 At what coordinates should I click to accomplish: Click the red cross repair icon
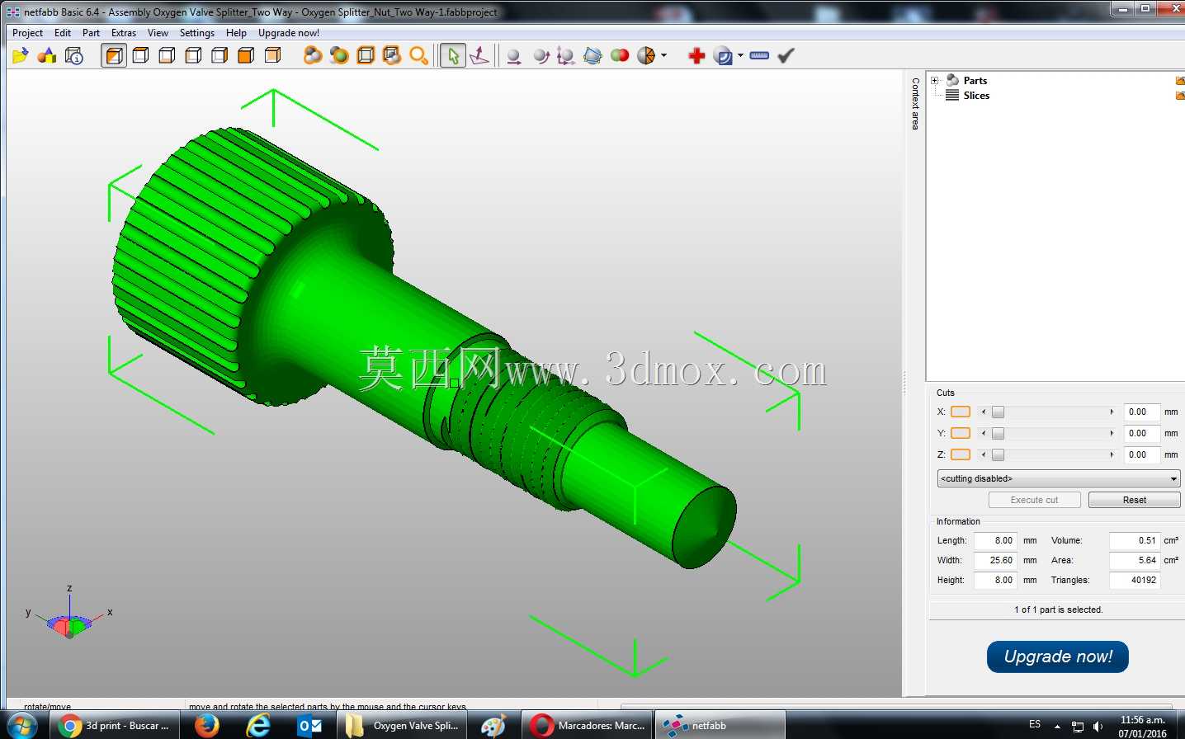696,56
